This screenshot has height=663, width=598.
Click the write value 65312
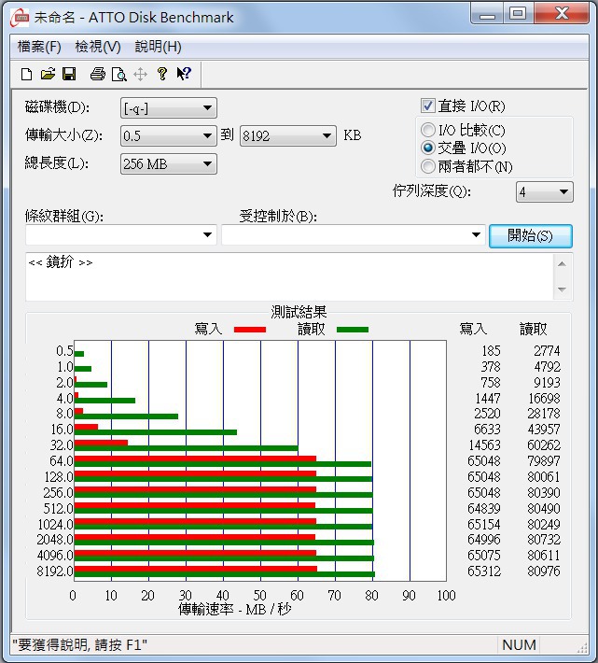point(483,571)
